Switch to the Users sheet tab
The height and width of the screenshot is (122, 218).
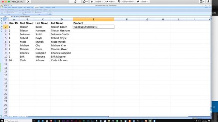tap(11, 117)
